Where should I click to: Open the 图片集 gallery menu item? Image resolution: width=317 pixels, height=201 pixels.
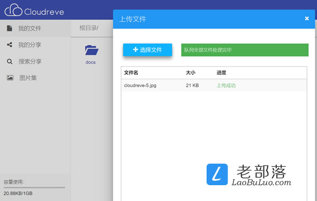(x=35, y=78)
